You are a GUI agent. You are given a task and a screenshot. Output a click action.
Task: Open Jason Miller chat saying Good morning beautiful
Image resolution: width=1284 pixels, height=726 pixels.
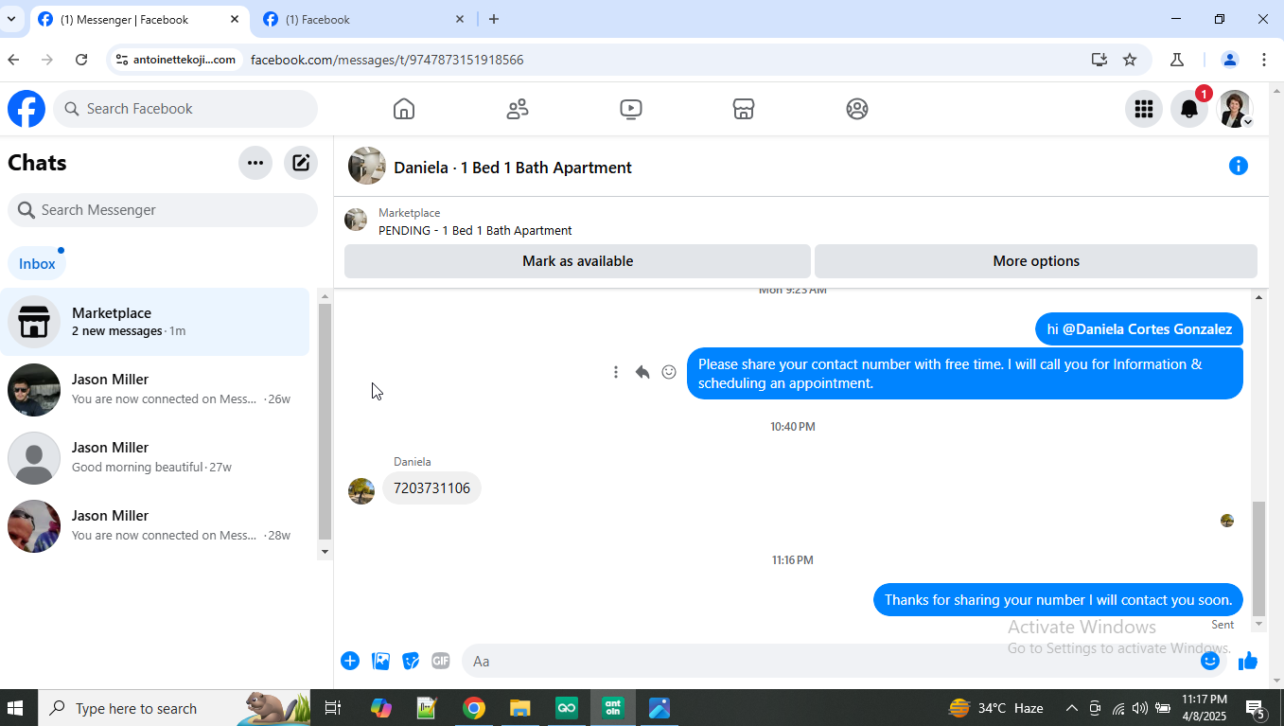point(155,458)
